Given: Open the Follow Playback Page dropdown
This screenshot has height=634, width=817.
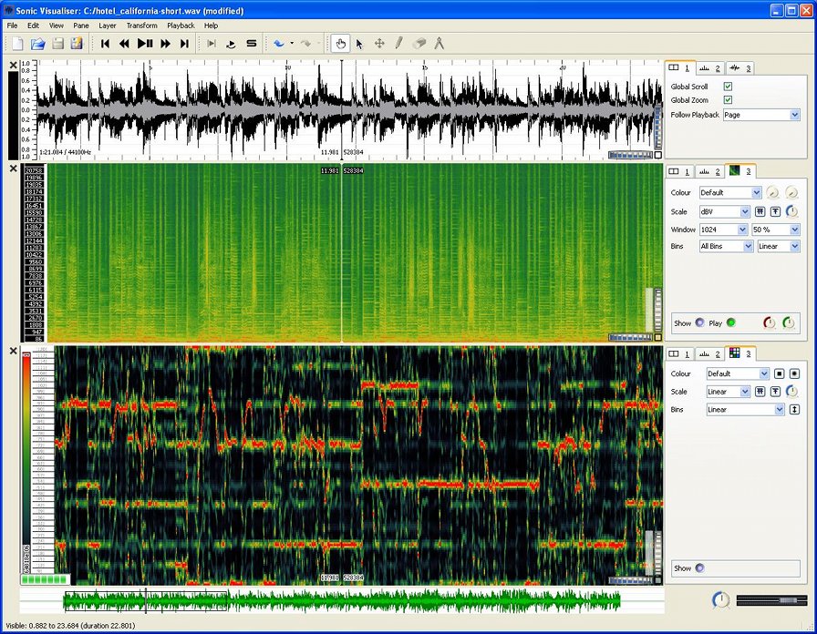Looking at the screenshot, I should point(761,115).
